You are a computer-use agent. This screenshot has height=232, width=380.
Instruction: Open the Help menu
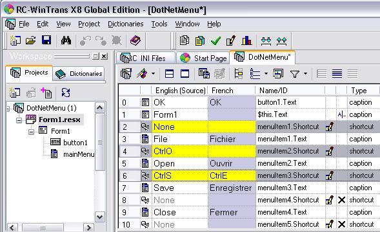pos(214,24)
